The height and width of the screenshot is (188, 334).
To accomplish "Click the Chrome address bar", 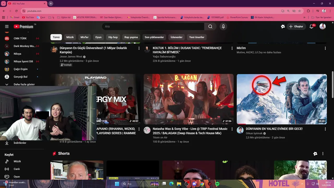I will coord(151,11).
